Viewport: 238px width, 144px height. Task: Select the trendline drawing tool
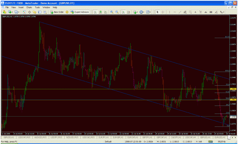click(x=180, y=12)
